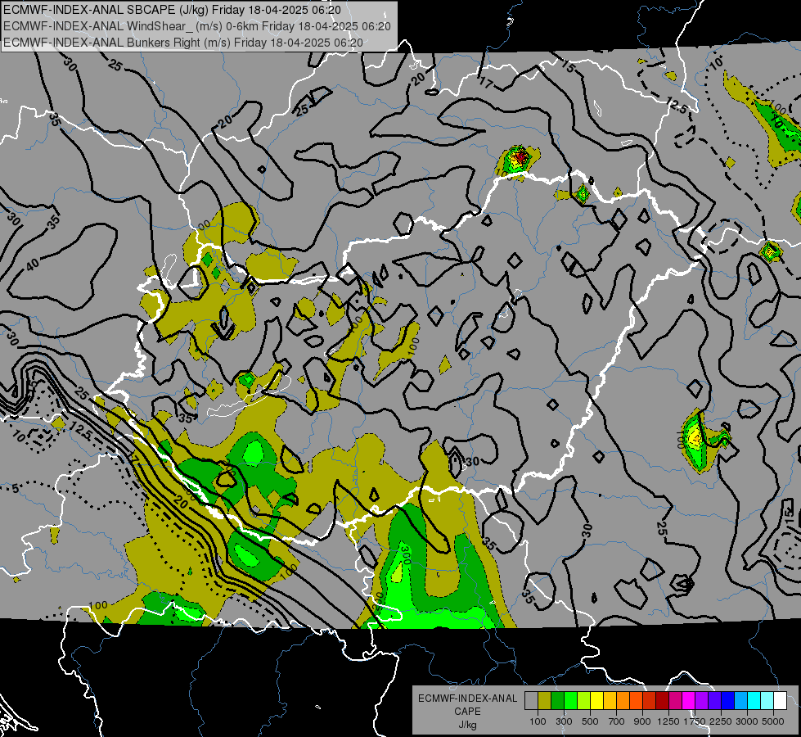Select the white swatch in the CAPE legend
The height and width of the screenshot is (737, 801).
tap(781, 701)
